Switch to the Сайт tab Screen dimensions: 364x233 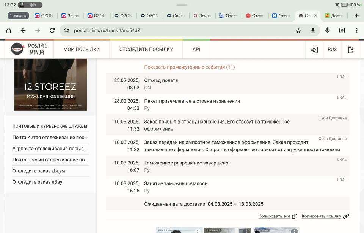click(x=176, y=16)
